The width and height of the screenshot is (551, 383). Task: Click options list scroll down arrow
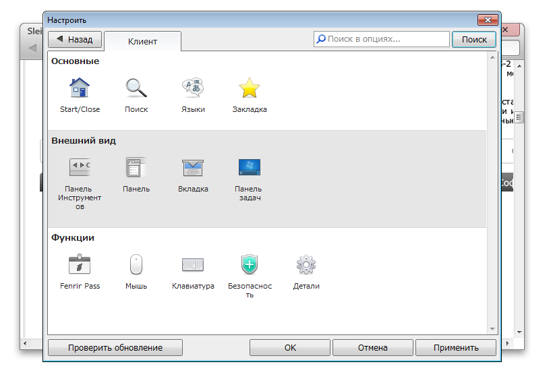click(x=492, y=329)
